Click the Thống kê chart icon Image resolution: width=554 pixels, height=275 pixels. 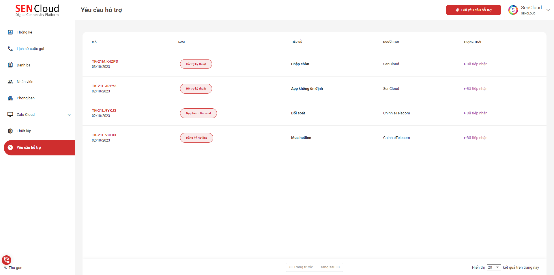10,32
